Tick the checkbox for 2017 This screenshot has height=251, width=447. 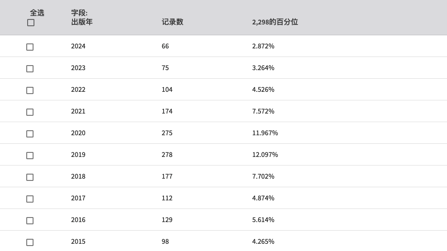30,199
